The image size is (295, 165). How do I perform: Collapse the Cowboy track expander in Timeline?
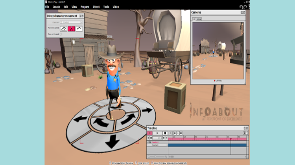[x=148, y=142]
